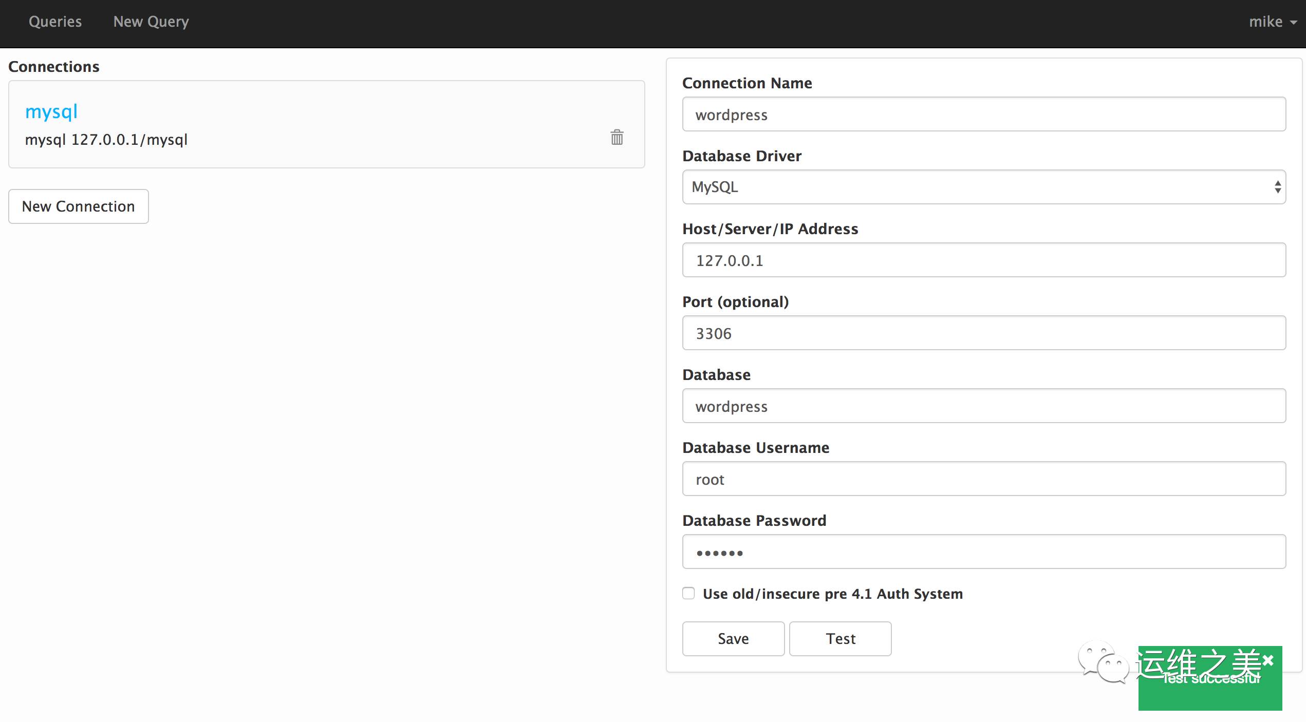
Task: Click the Host/Server/IP Address field
Action: click(983, 260)
